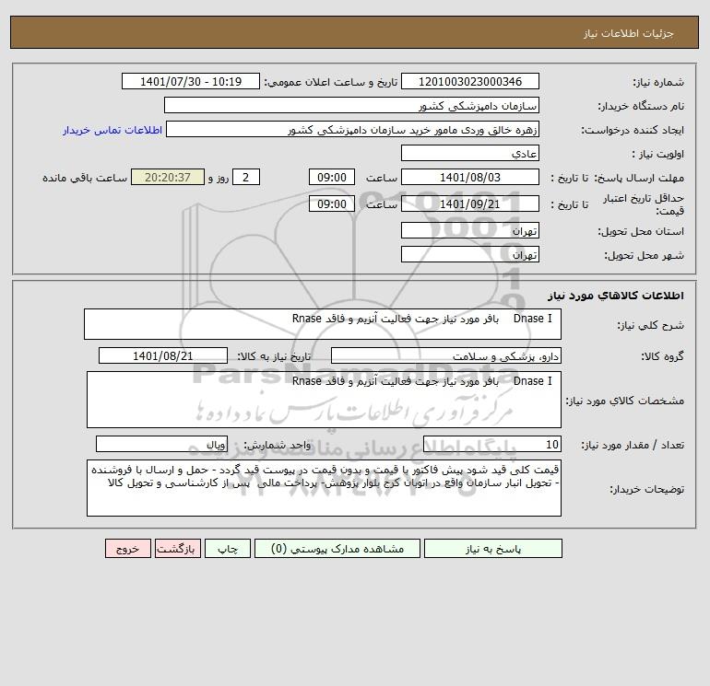
Task: Click the quantity field showing 10
Action: pyautogui.click(x=492, y=444)
